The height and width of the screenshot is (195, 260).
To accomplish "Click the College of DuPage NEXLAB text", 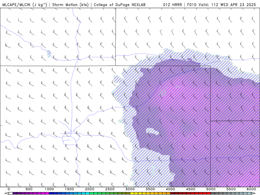I will (x=120, y=5).
